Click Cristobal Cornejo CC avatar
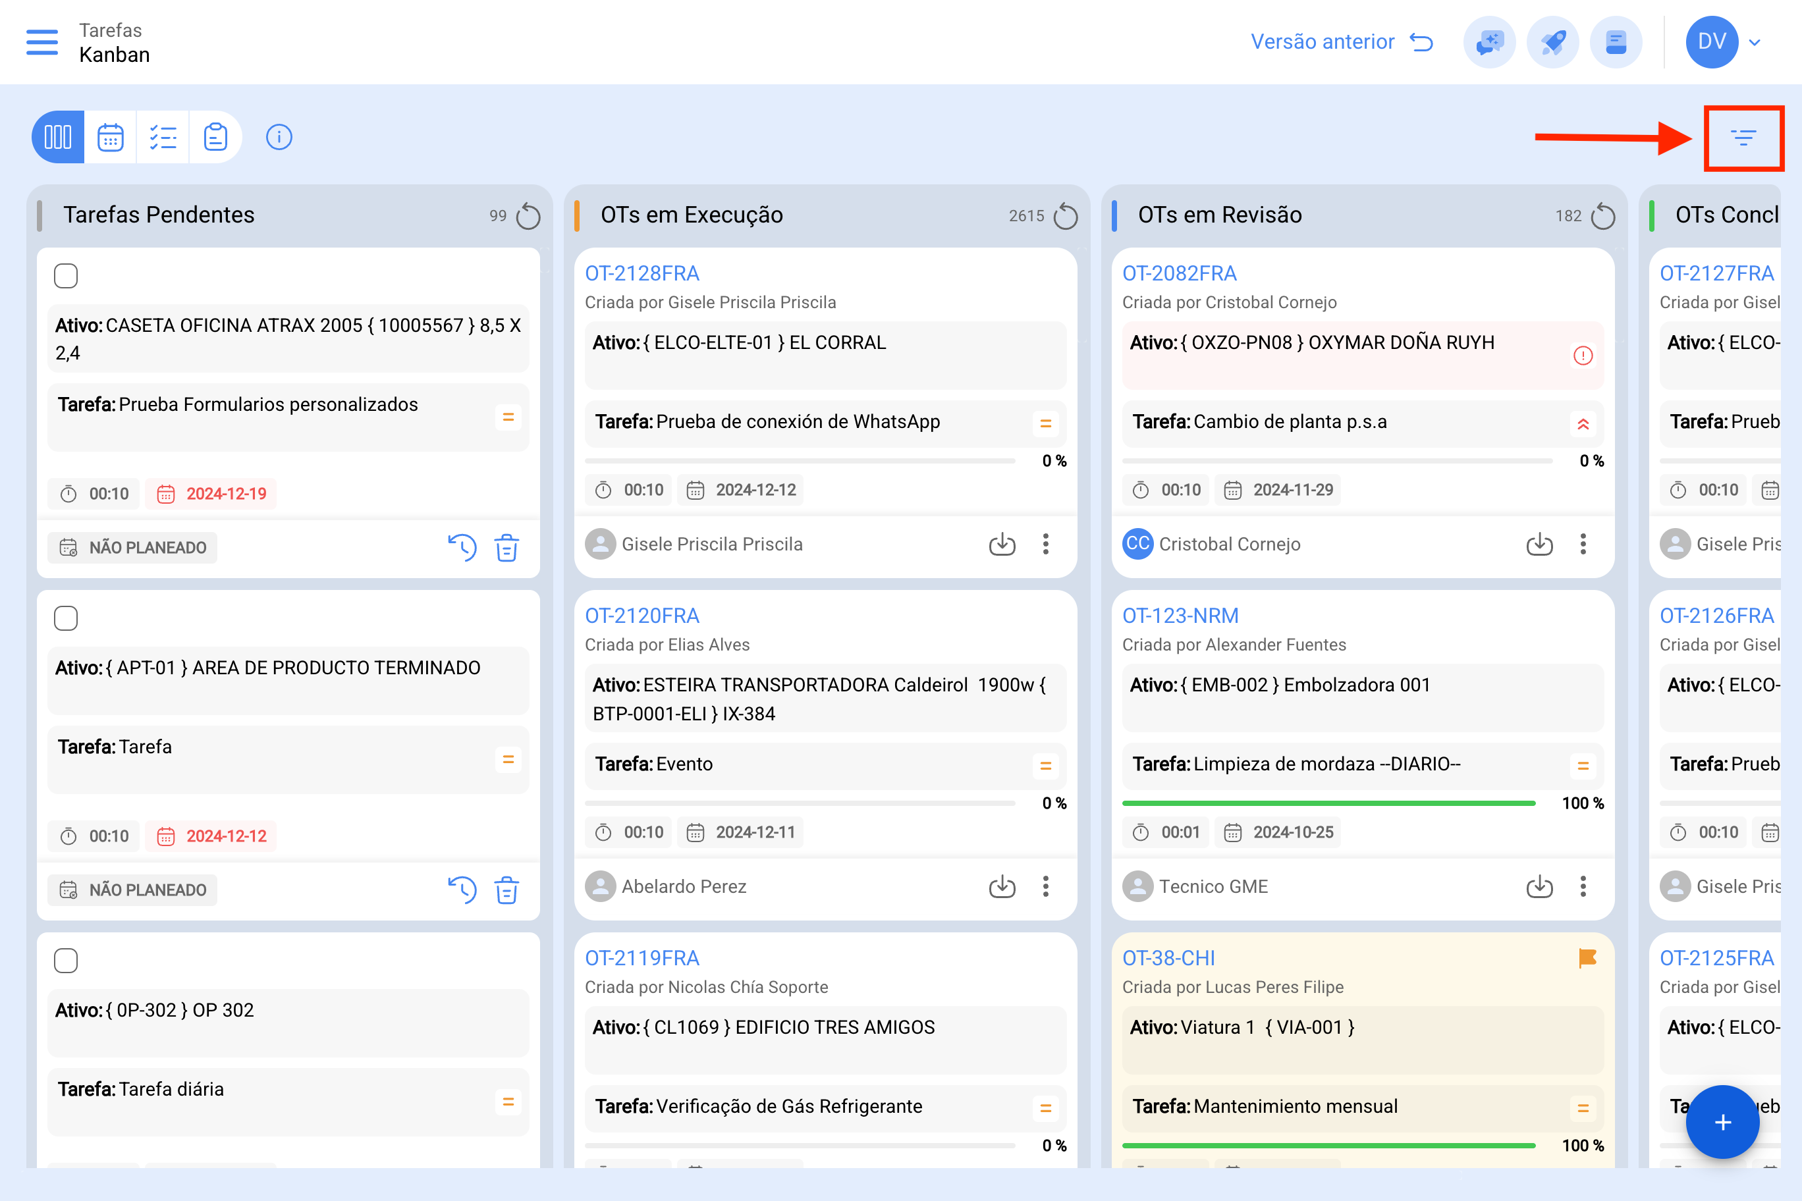Viewport: 1802px width, 1201px height. pyautogui.click(x=1137, y=544)
